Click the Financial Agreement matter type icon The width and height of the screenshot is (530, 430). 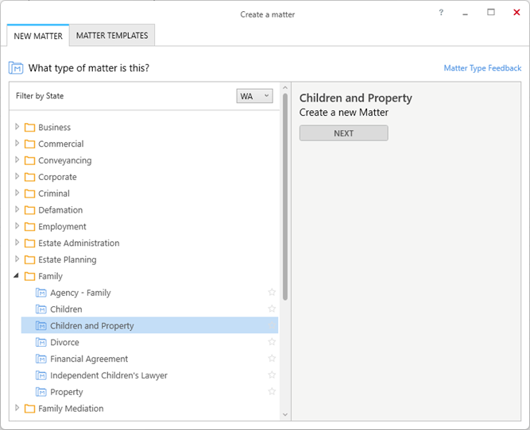click(x=42, y=359)
